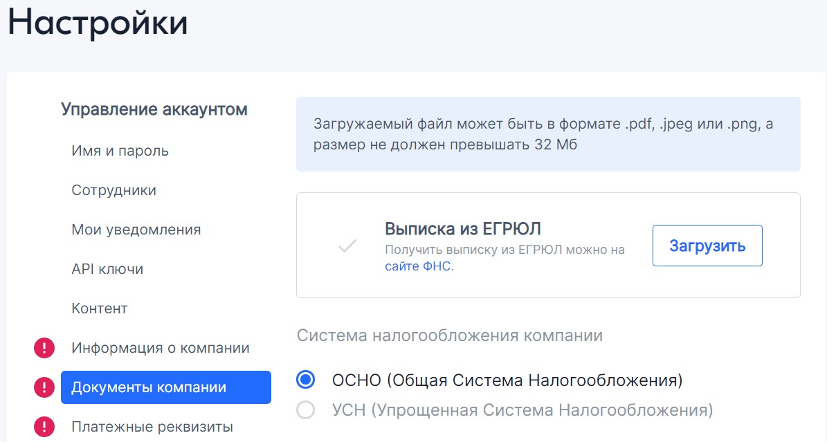Open Информация о компании settings
This screenshot has width=827, height=442.
coord(161,348)
